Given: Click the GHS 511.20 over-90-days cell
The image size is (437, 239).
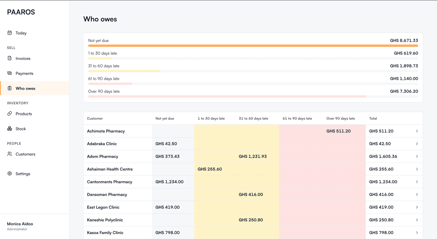Looking at the screenshot, I should tap(339, 131).
